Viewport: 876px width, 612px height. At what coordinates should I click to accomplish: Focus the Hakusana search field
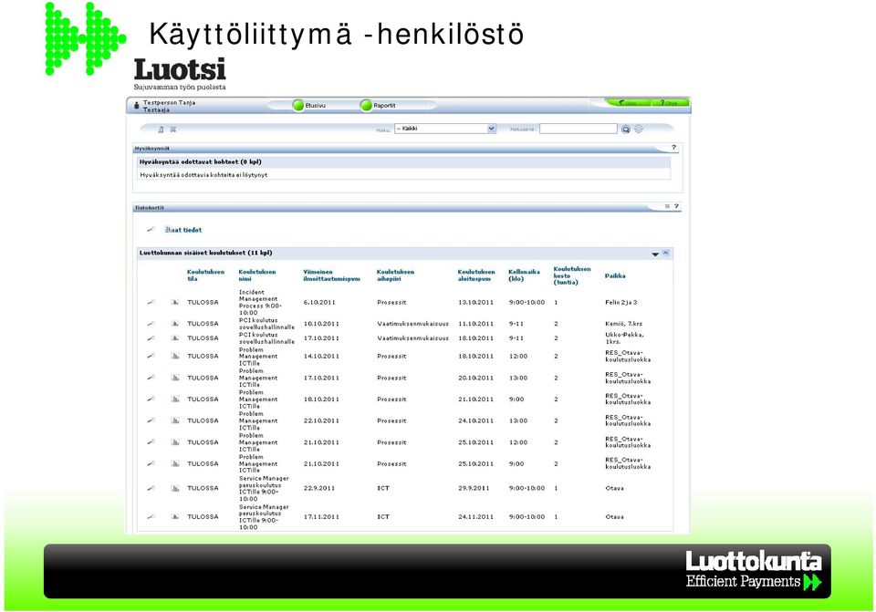coord(579,129)
